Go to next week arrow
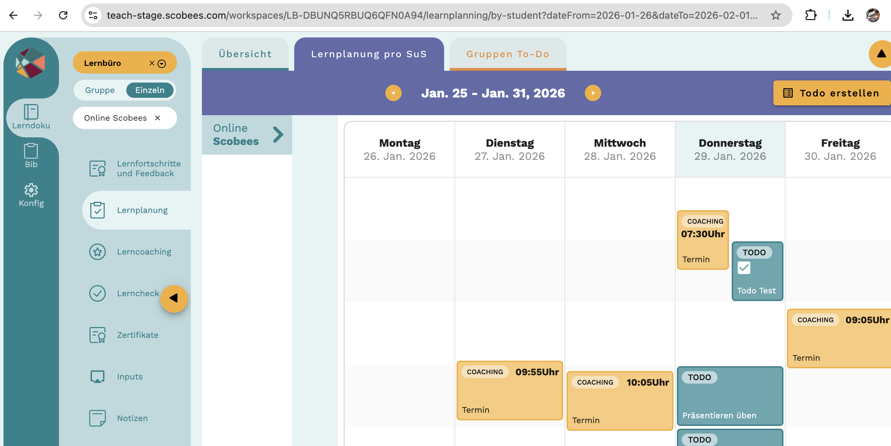This screenshot has height=446, width=891. pos(593,93)
